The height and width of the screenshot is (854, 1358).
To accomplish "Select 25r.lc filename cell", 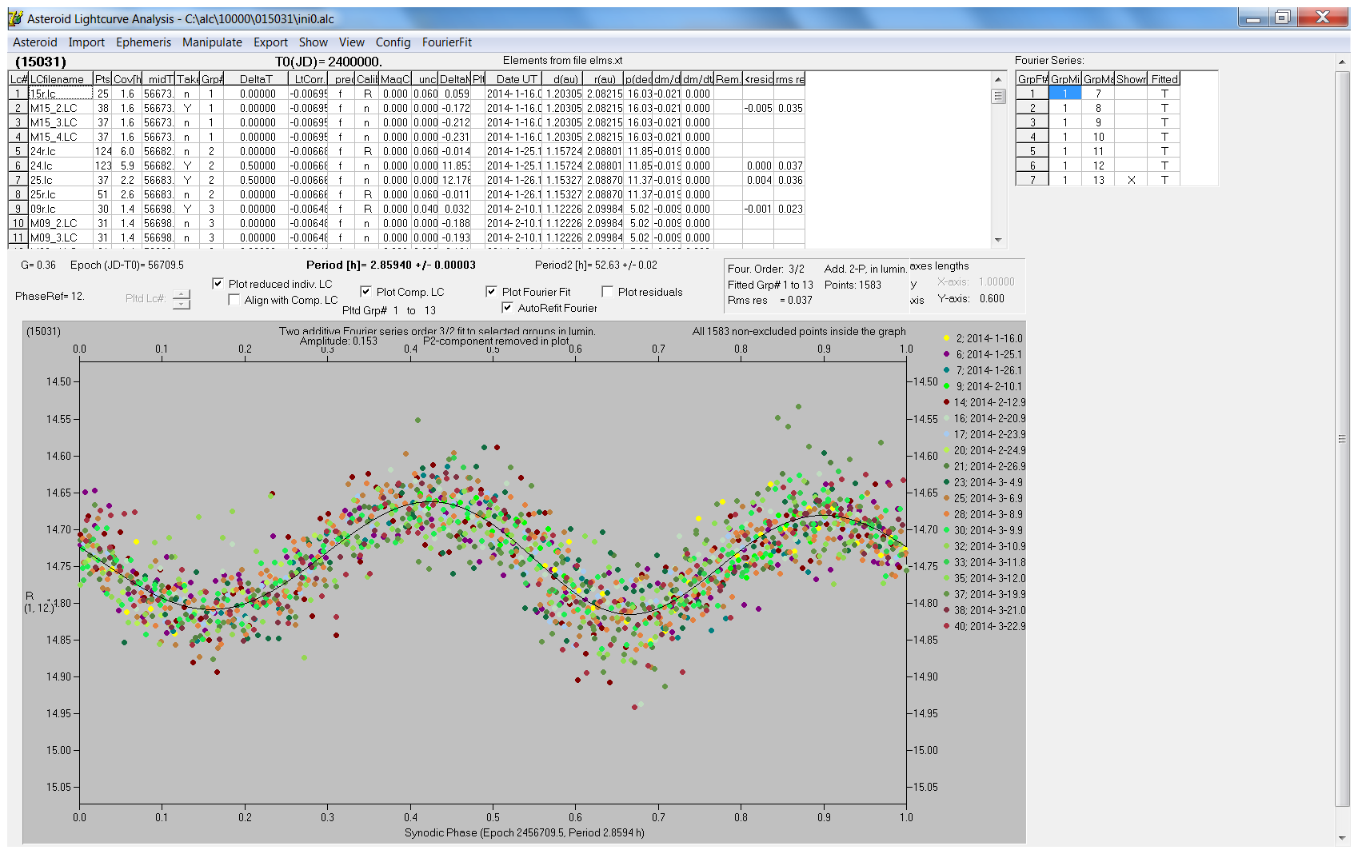I will [x=61, y=194].
